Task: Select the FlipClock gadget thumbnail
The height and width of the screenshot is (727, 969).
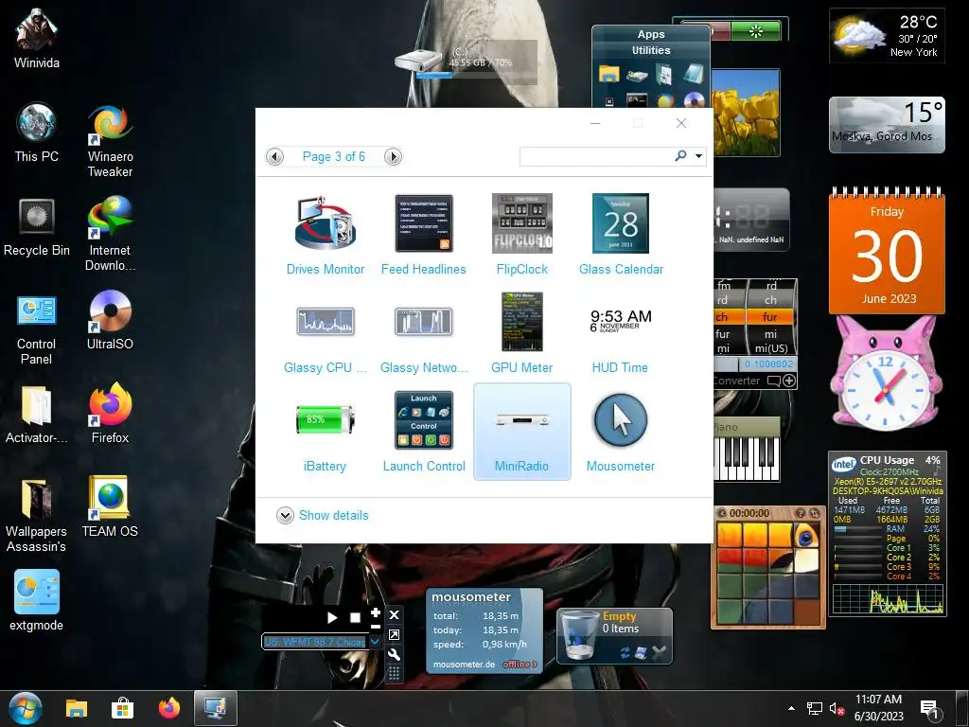Action: 522,223
